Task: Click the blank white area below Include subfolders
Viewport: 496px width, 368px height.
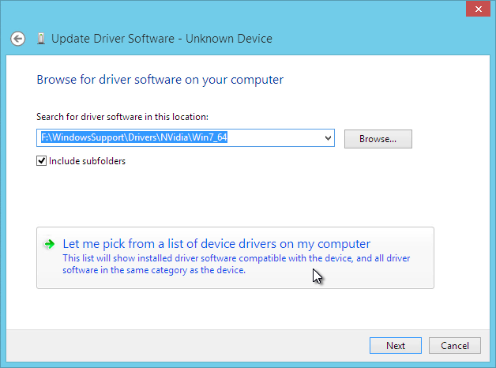Action: point(221,196)
